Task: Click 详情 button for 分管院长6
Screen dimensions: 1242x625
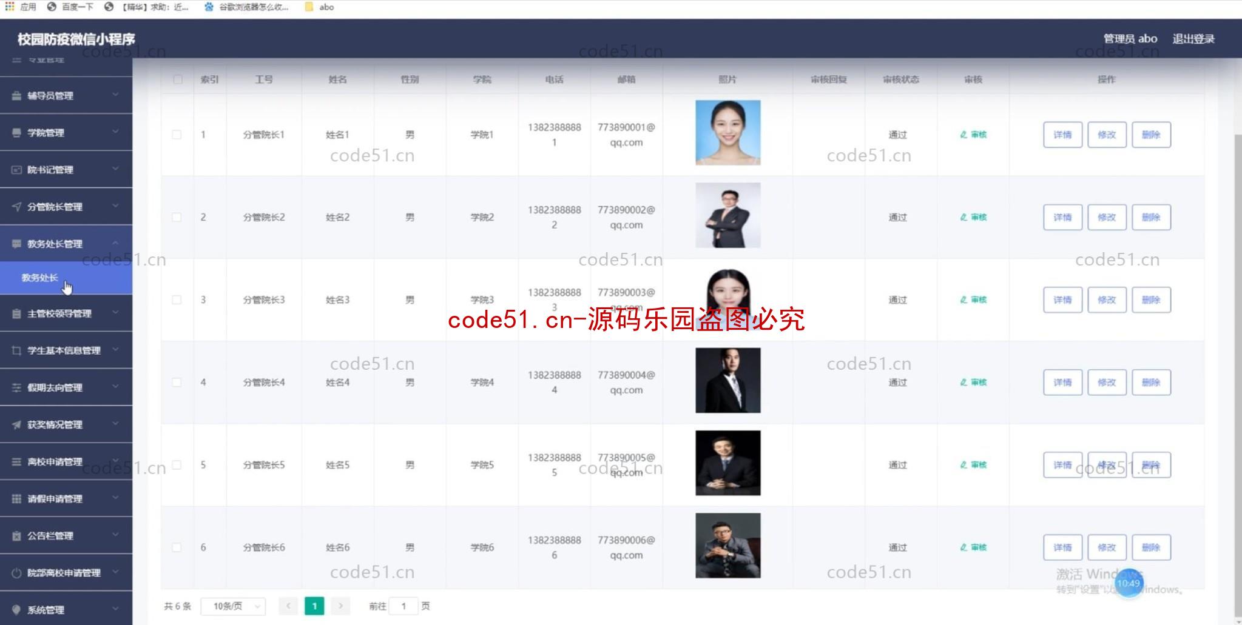Action: pyautogui.click(x=1062, y=547)
